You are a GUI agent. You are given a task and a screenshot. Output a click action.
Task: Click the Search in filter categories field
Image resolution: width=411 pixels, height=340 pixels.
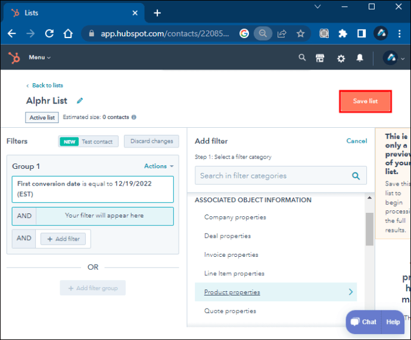[x=281, y=175]
